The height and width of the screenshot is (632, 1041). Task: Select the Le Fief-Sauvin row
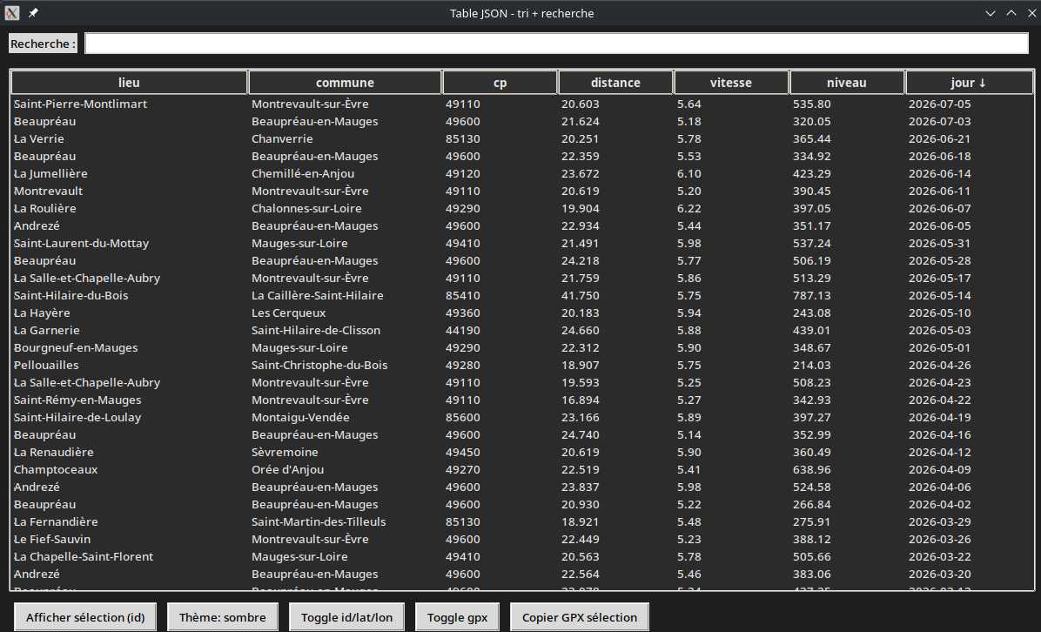522,540
